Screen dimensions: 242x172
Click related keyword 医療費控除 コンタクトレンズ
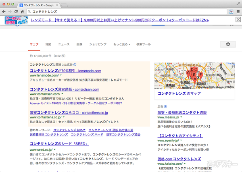[x=49, y=135]
